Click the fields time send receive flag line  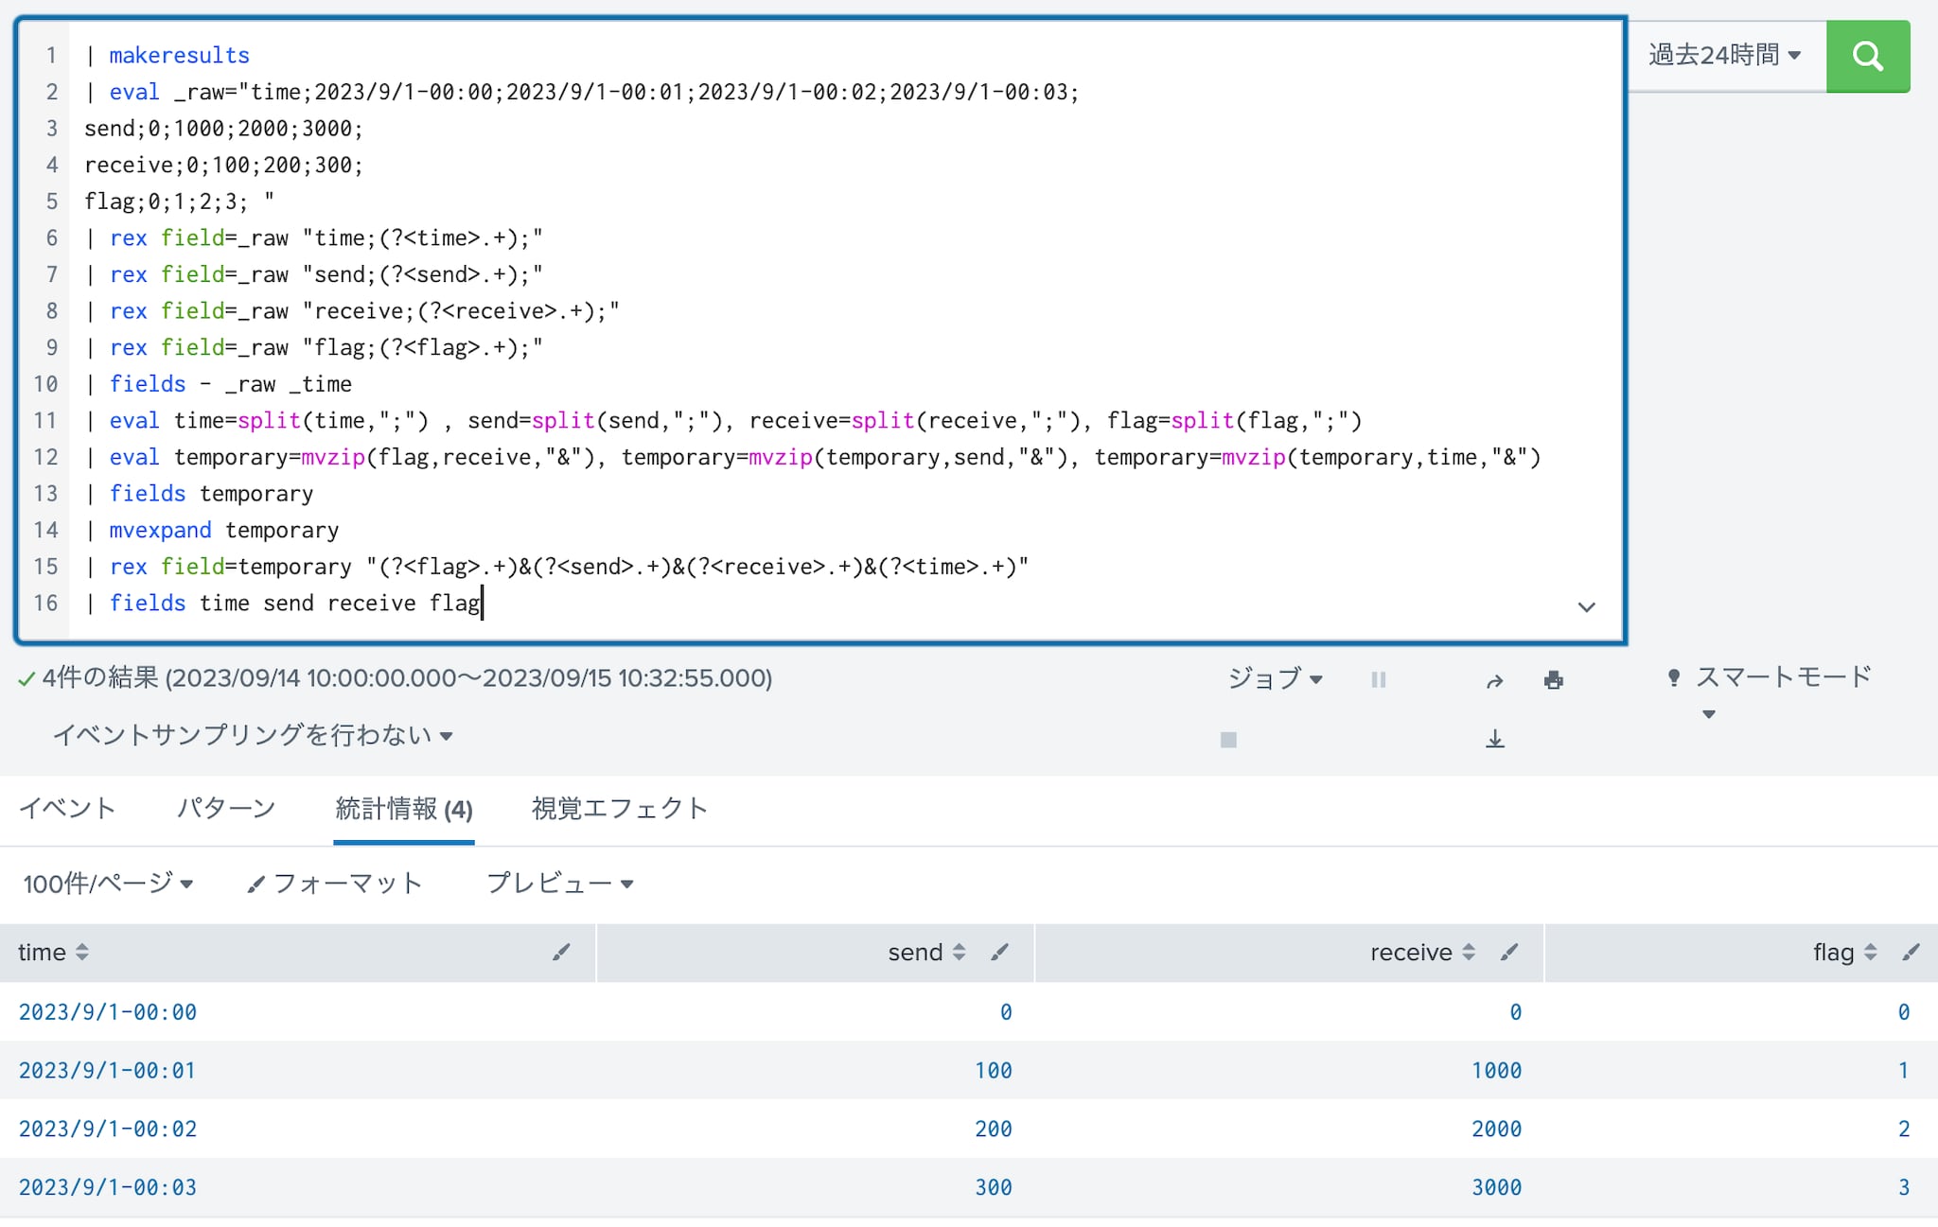(284, 603)
